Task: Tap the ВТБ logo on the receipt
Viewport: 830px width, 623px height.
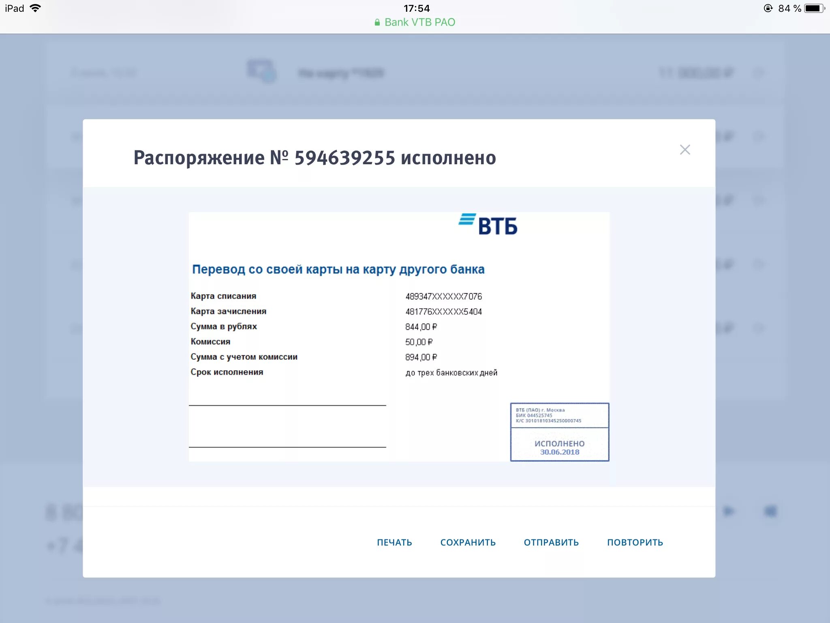Action: pos(488,224)
